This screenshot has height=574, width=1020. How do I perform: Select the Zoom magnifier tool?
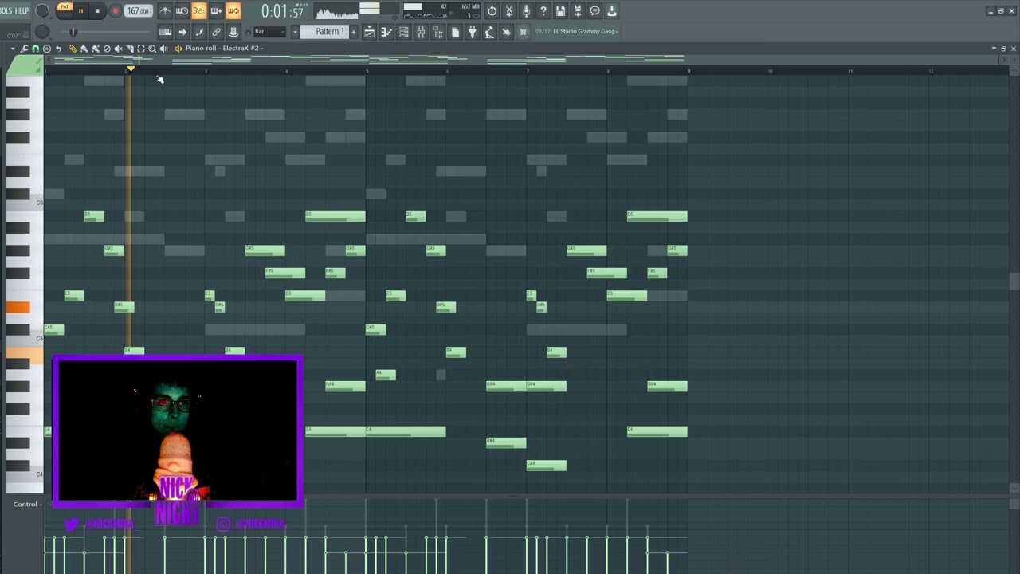pos(151,49)
